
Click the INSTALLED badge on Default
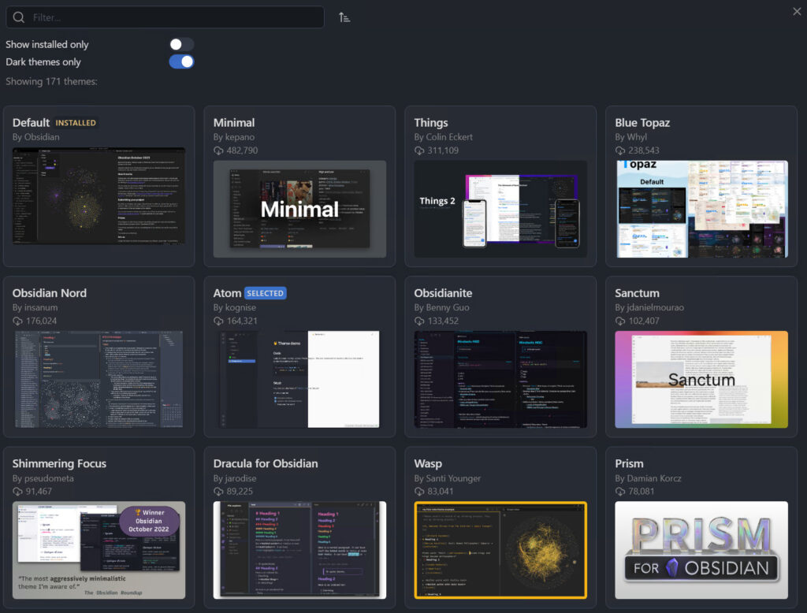[76, 123]
